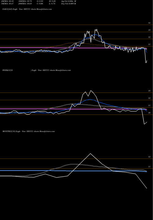Click the high price H: 9.20
Screen dimensions: 153x220
52,1
